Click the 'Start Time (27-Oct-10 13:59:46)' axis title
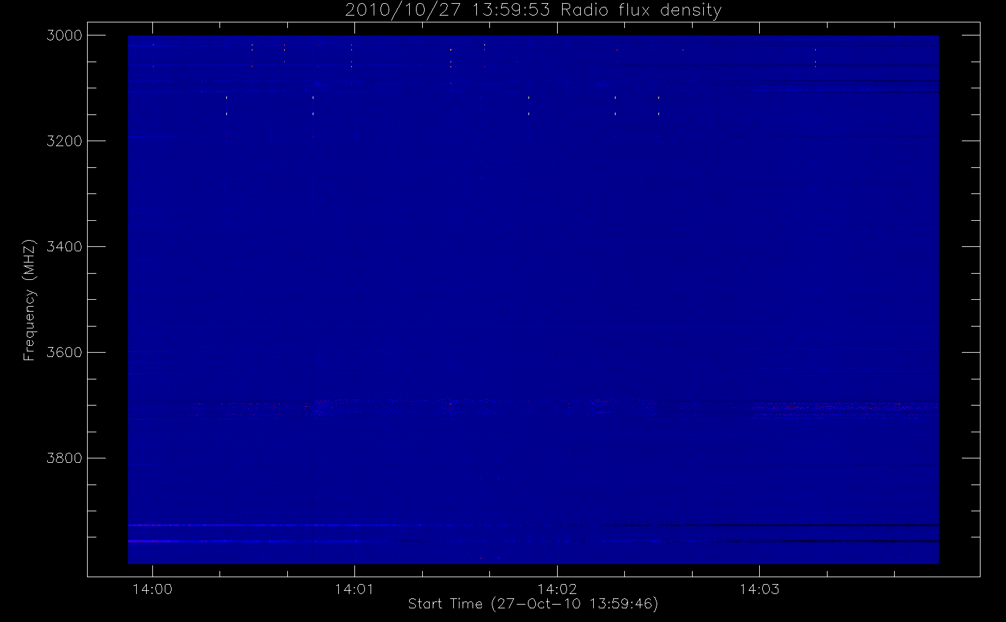Screen dimensions: 1006x622 [x=533, y=604]
